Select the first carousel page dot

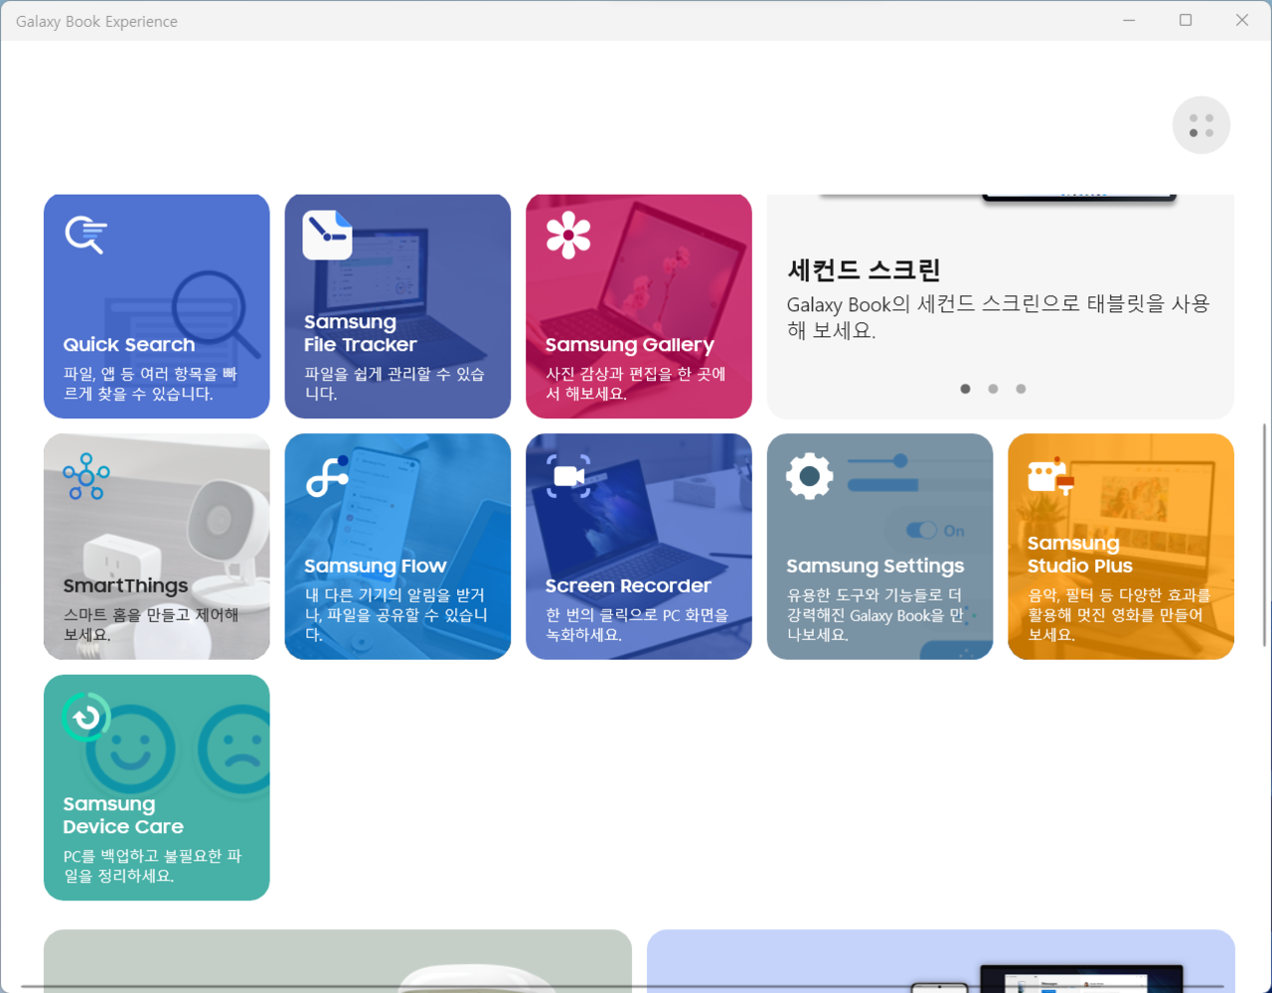click(965, 389)
